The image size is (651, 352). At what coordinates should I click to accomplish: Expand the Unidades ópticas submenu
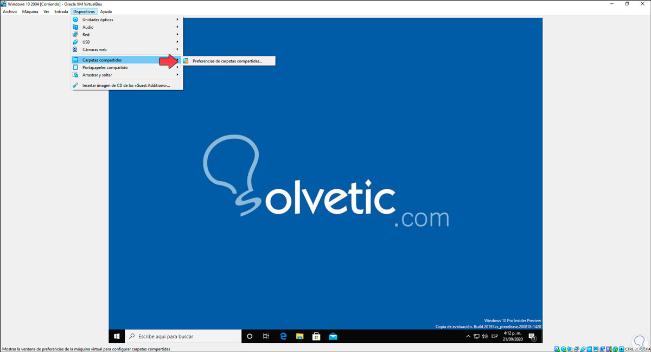click(x=127, y=20)
